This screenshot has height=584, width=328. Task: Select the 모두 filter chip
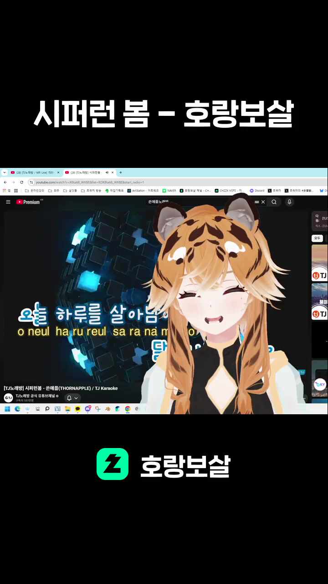coord(317,238)
